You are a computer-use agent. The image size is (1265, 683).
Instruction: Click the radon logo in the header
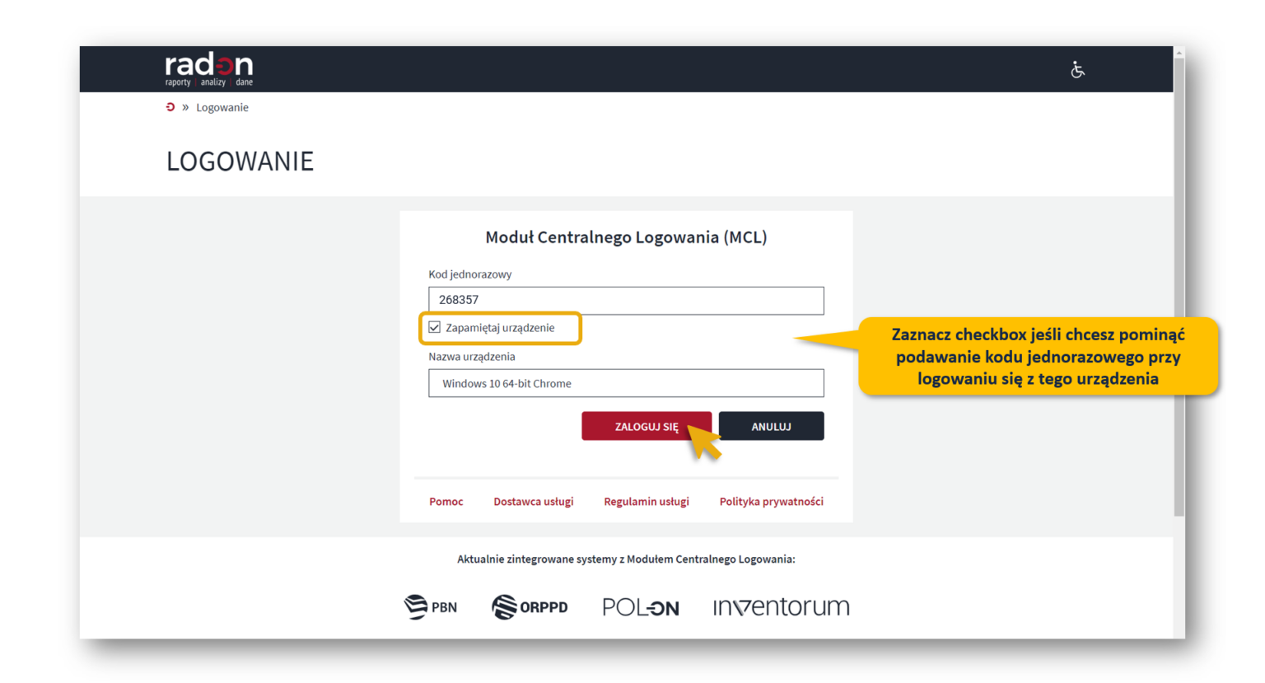tap(208, 69)
